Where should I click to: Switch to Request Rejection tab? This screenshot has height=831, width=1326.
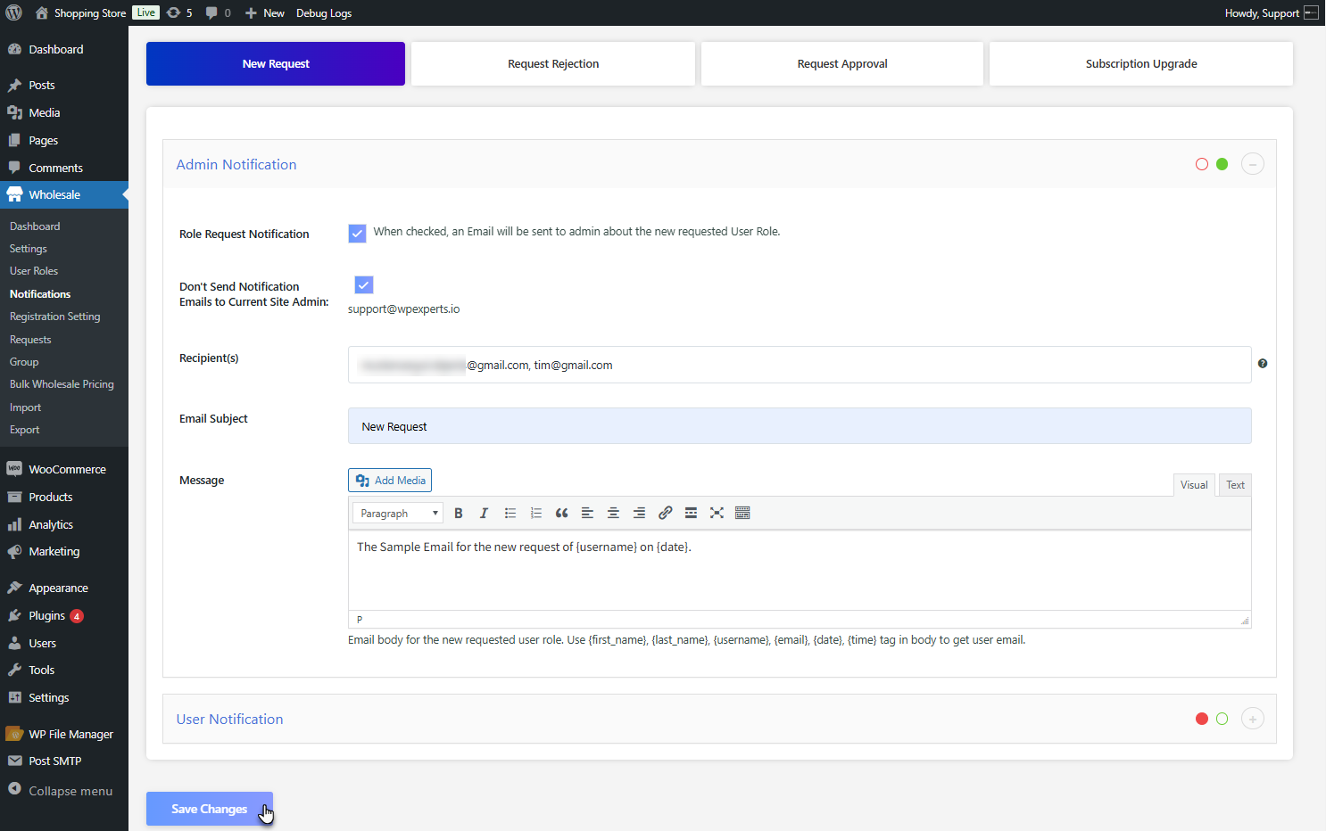coord(553,63)
